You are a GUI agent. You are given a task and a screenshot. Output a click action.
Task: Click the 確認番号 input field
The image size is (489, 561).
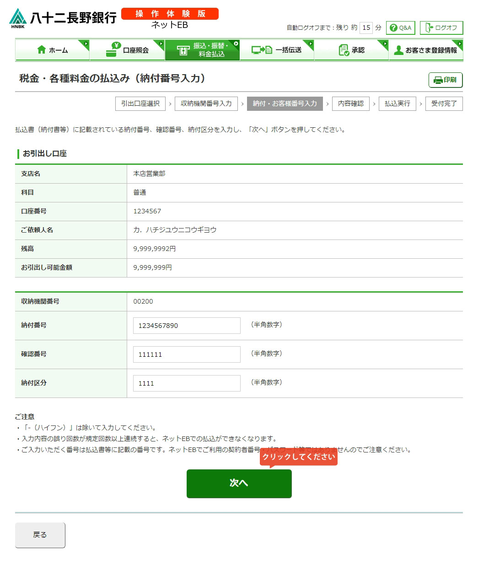186,354
